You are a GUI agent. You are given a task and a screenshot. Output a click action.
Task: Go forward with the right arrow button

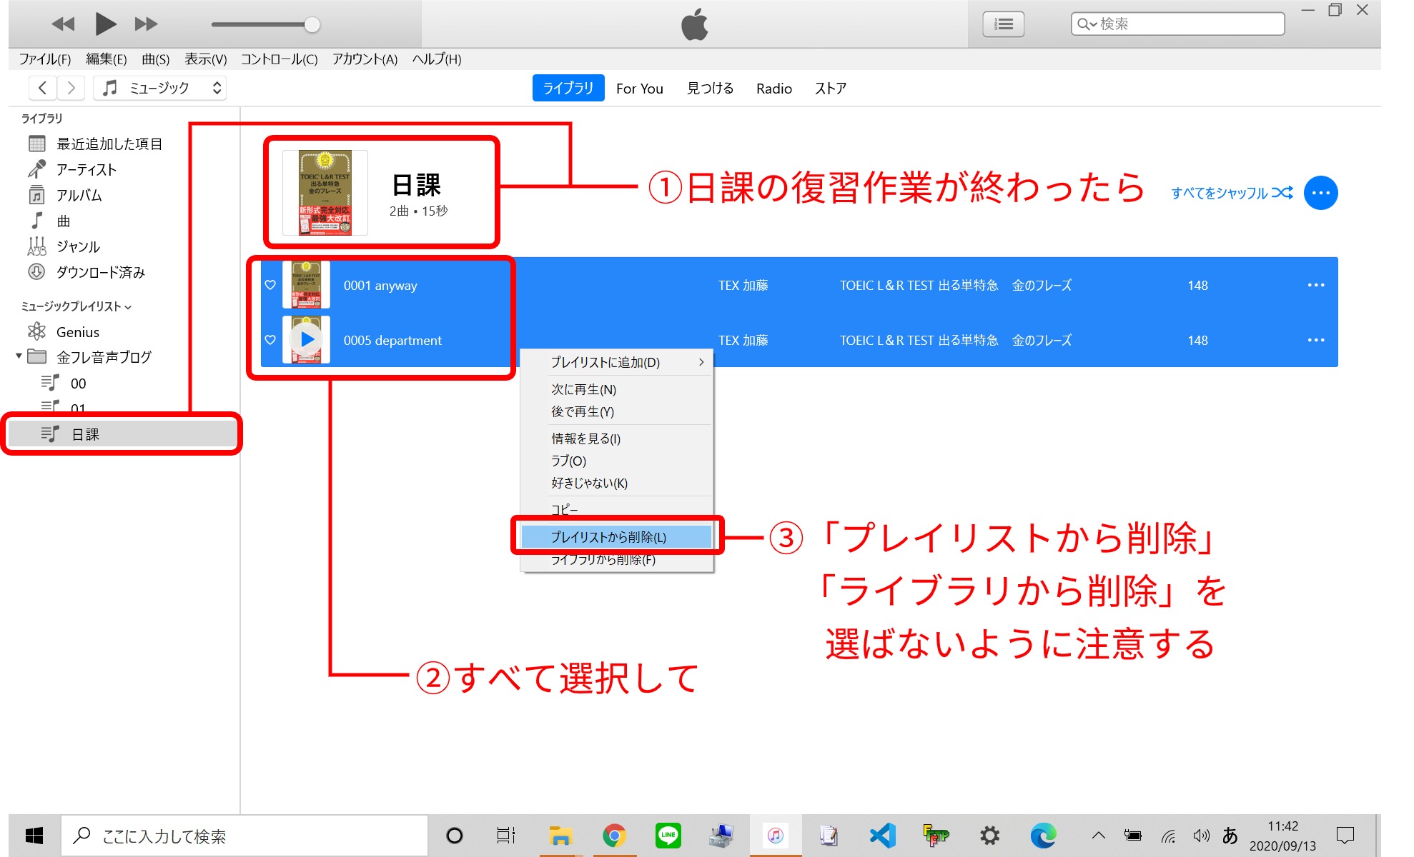(x=71, y=88)
